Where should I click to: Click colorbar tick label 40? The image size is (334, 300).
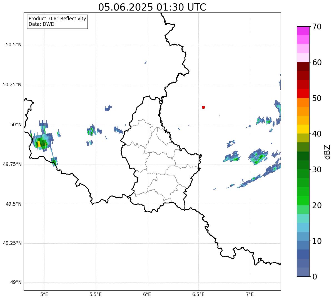coord(317,134)
